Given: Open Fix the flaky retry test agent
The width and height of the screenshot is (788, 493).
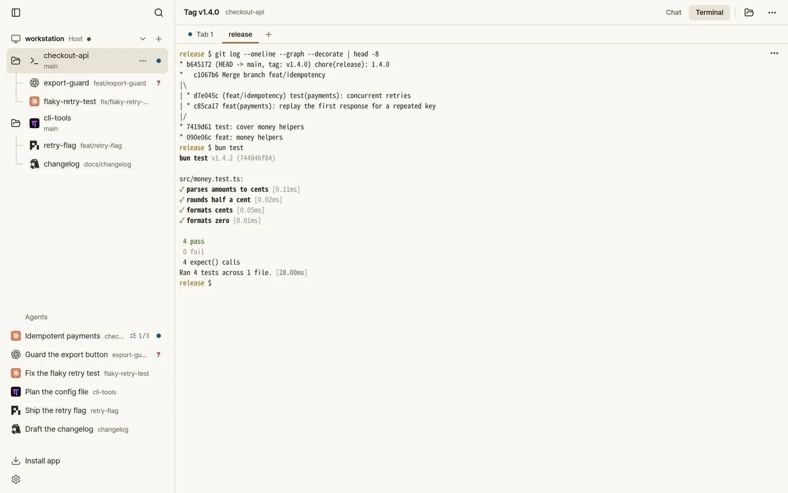Looking at the screenshot, I should (87, 373).
